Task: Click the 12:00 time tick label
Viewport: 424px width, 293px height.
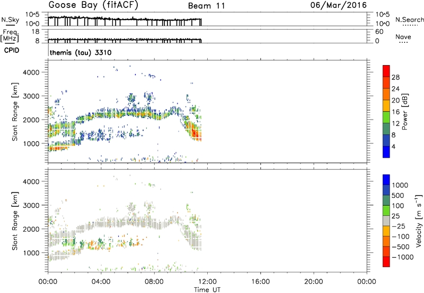Action: coord(207,282)
